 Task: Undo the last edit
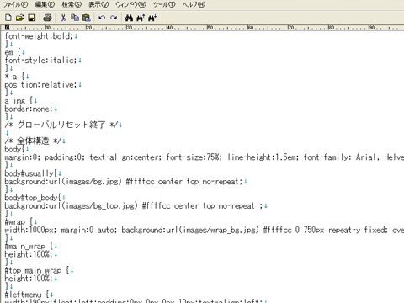tap(102, 18)
